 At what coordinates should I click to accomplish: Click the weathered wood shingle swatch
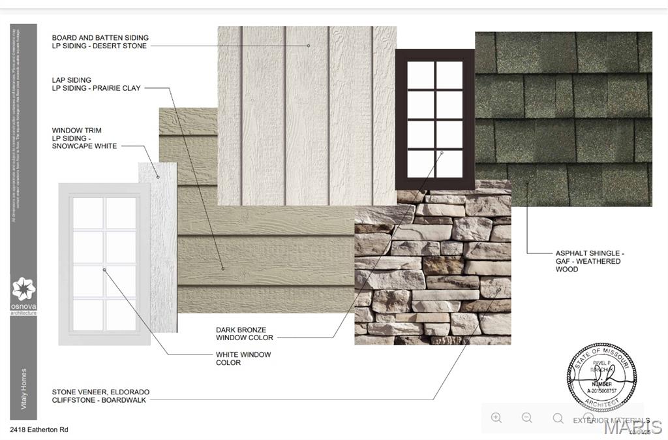564,119
